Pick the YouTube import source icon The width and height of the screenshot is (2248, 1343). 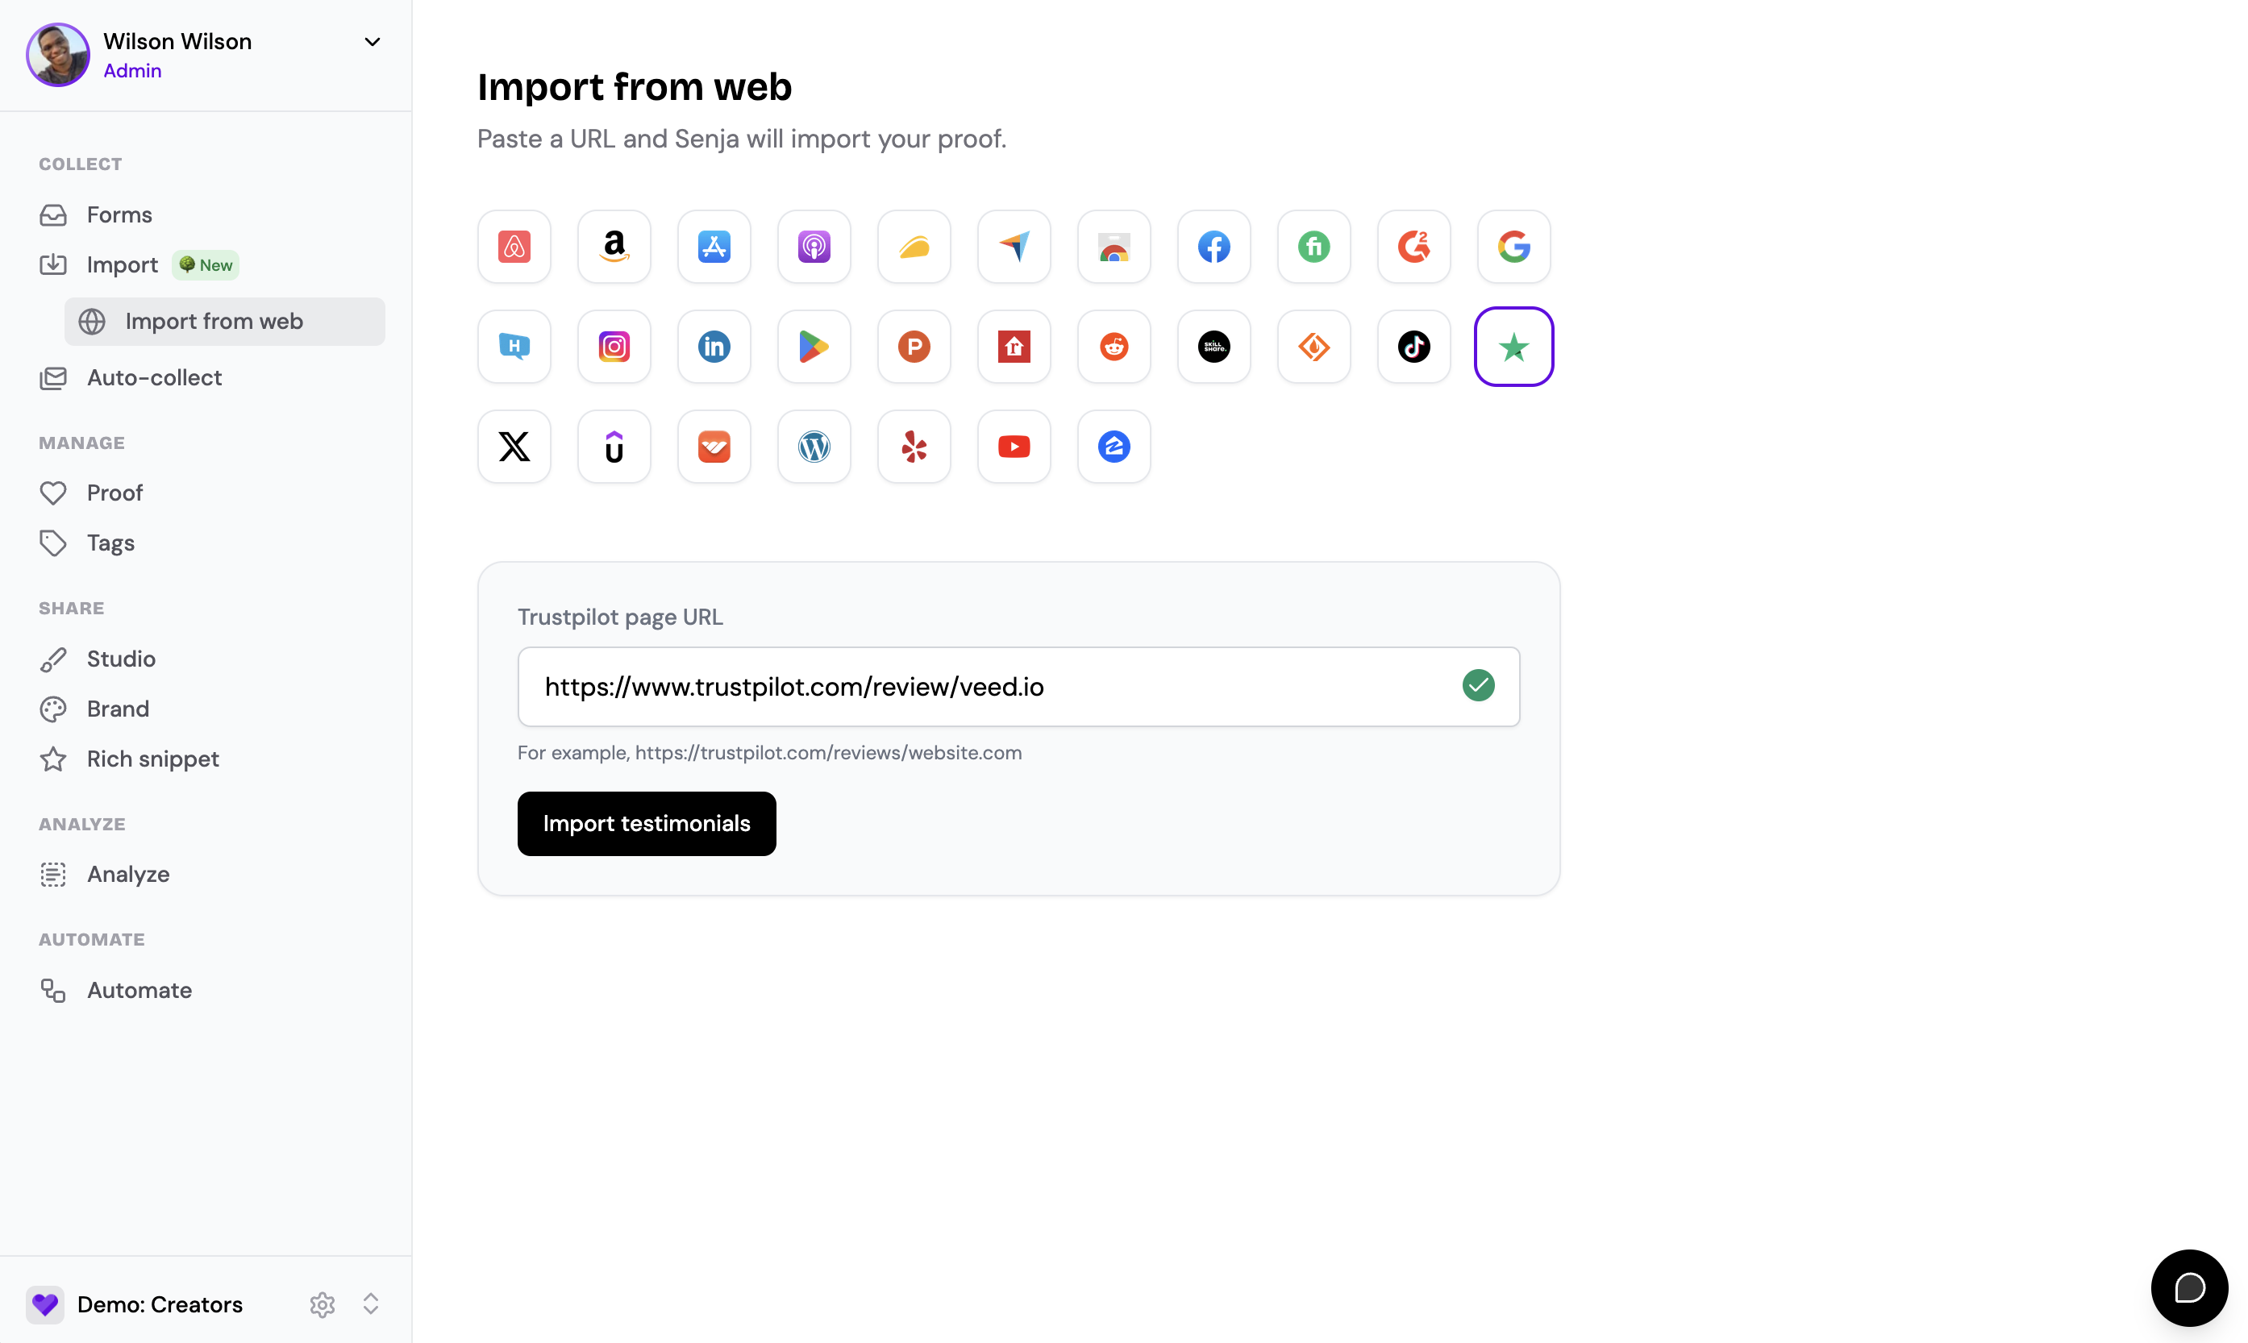(x=1014, y=446)
